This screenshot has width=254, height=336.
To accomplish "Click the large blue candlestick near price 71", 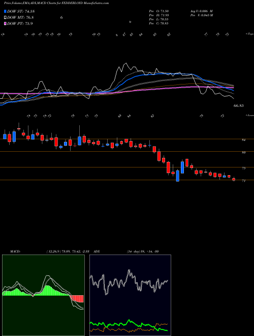I will pos(177,176).
